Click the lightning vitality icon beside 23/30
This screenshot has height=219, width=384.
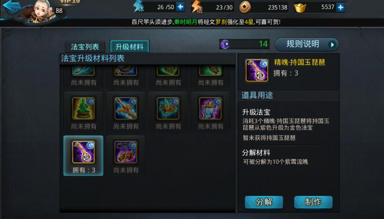click(x=197, y=7)
